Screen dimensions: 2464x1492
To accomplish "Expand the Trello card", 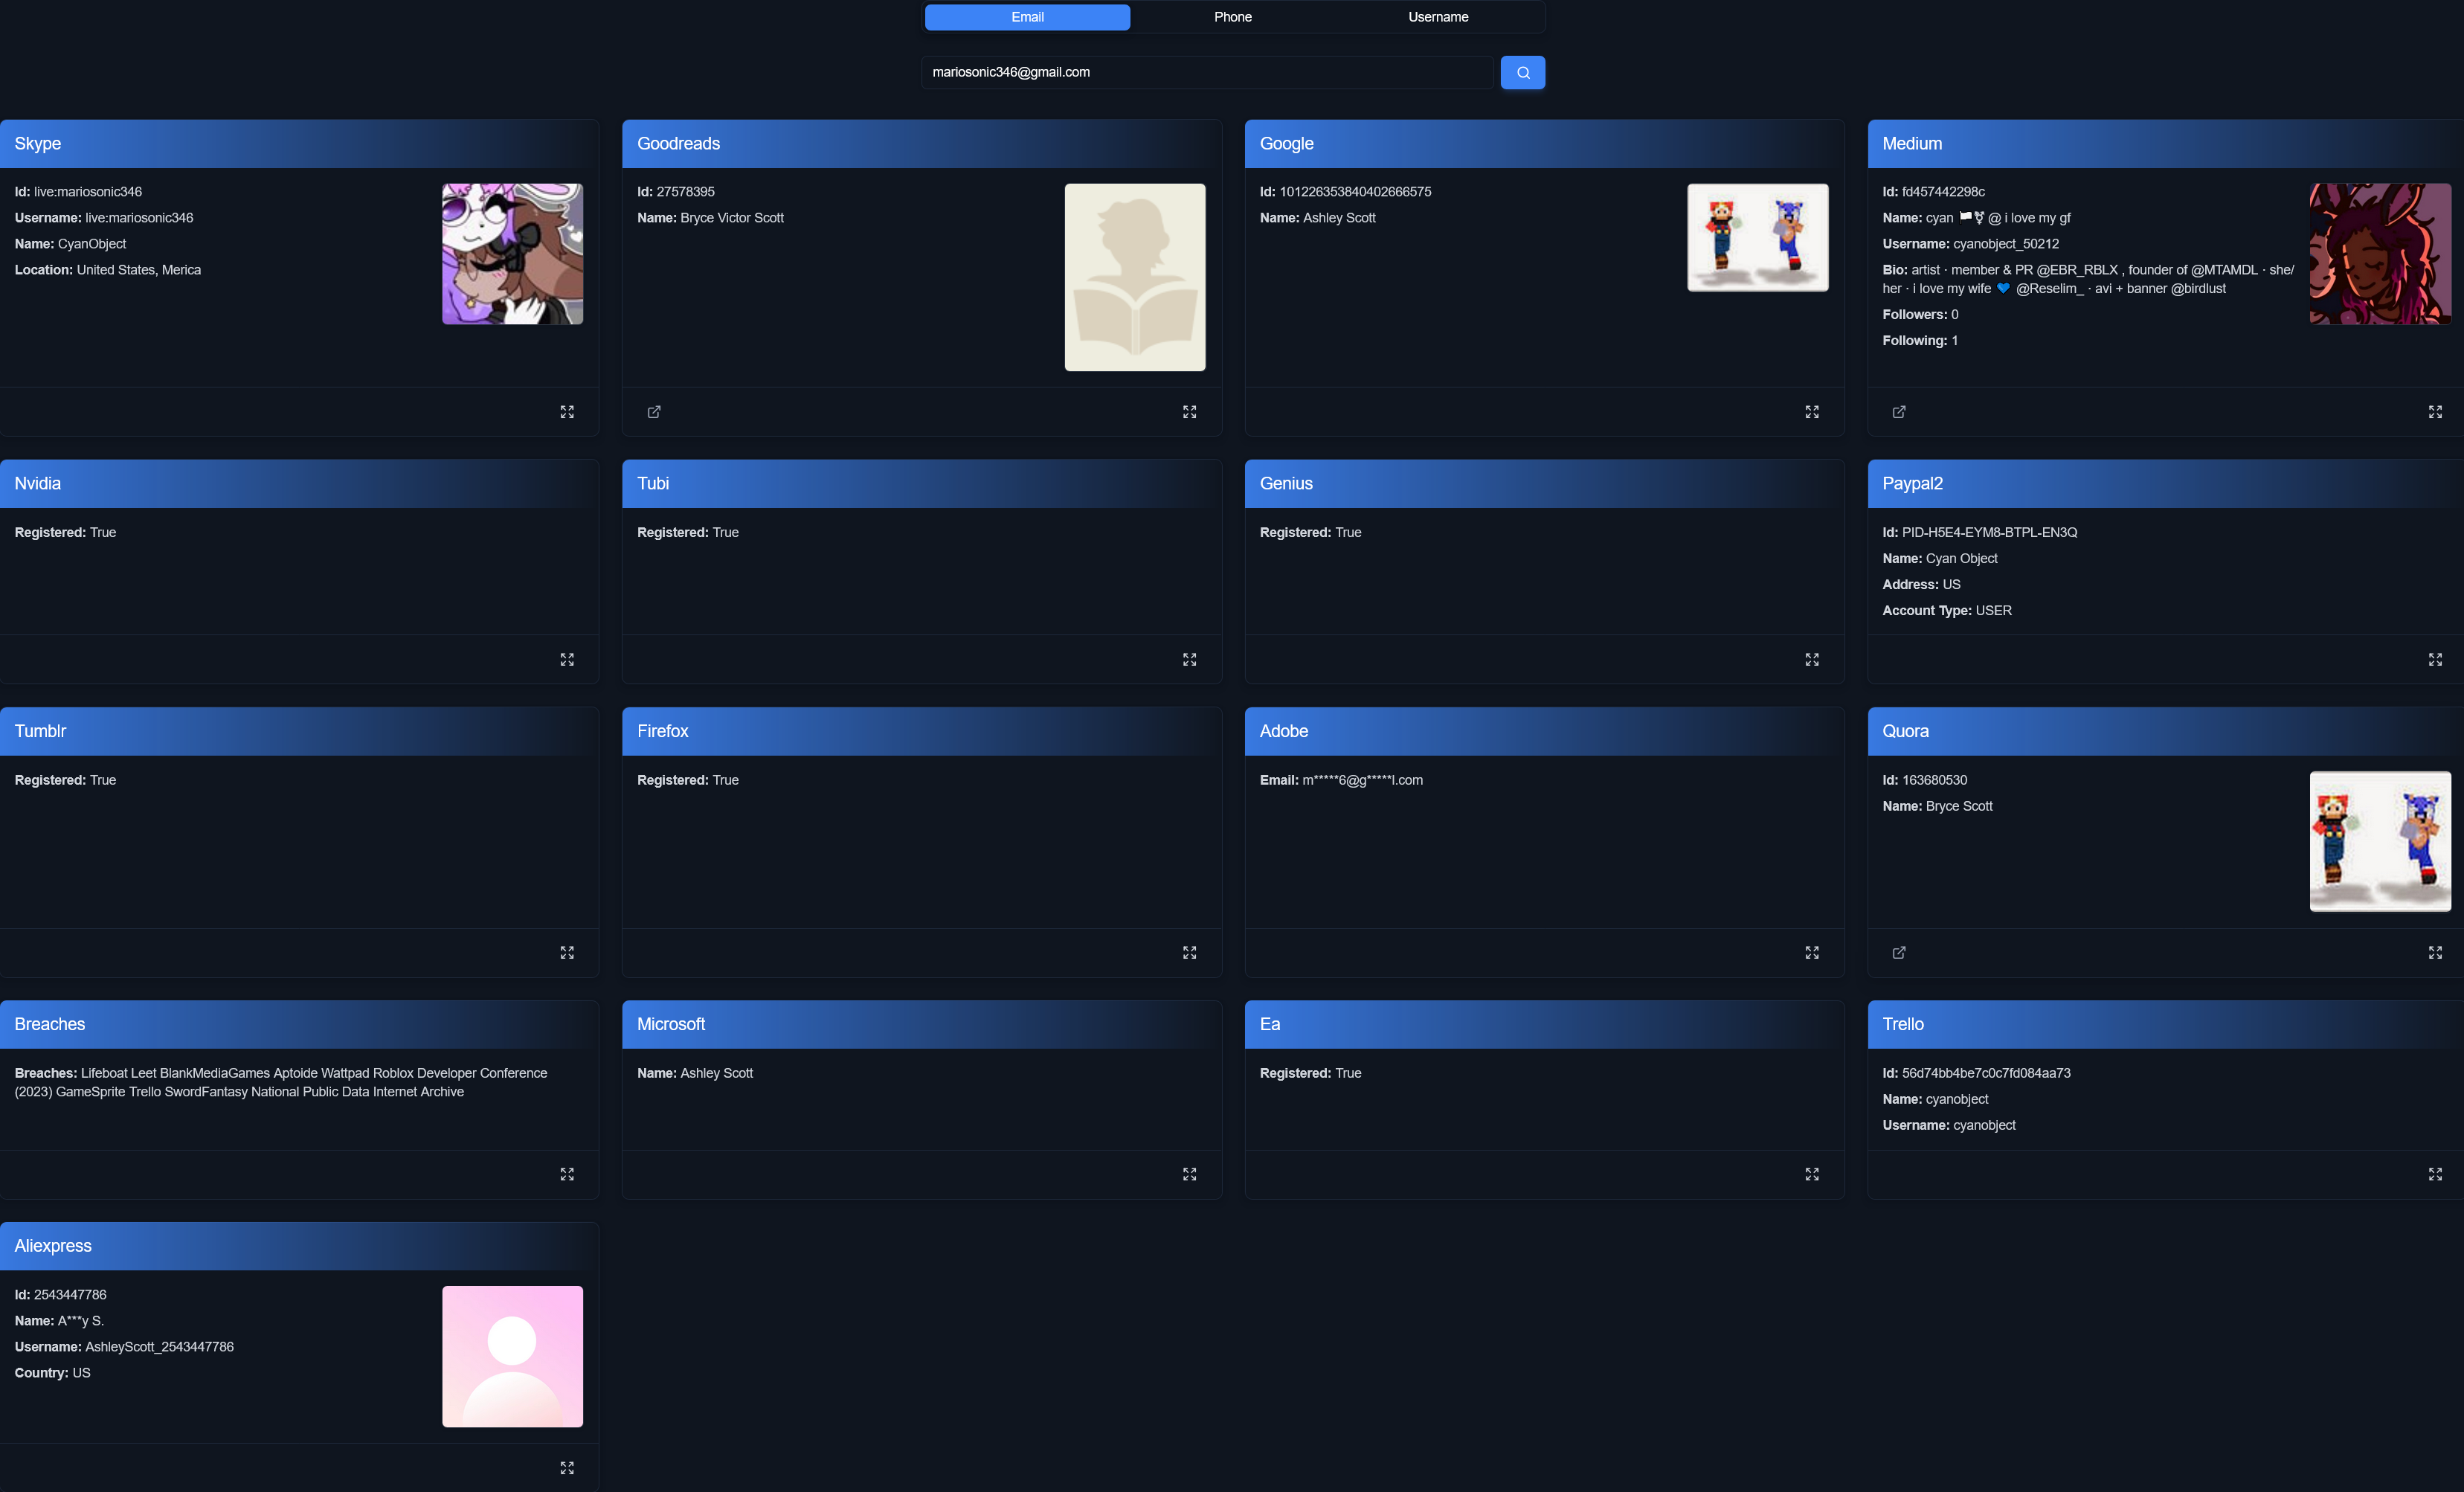I will tap(2435, 1174).
